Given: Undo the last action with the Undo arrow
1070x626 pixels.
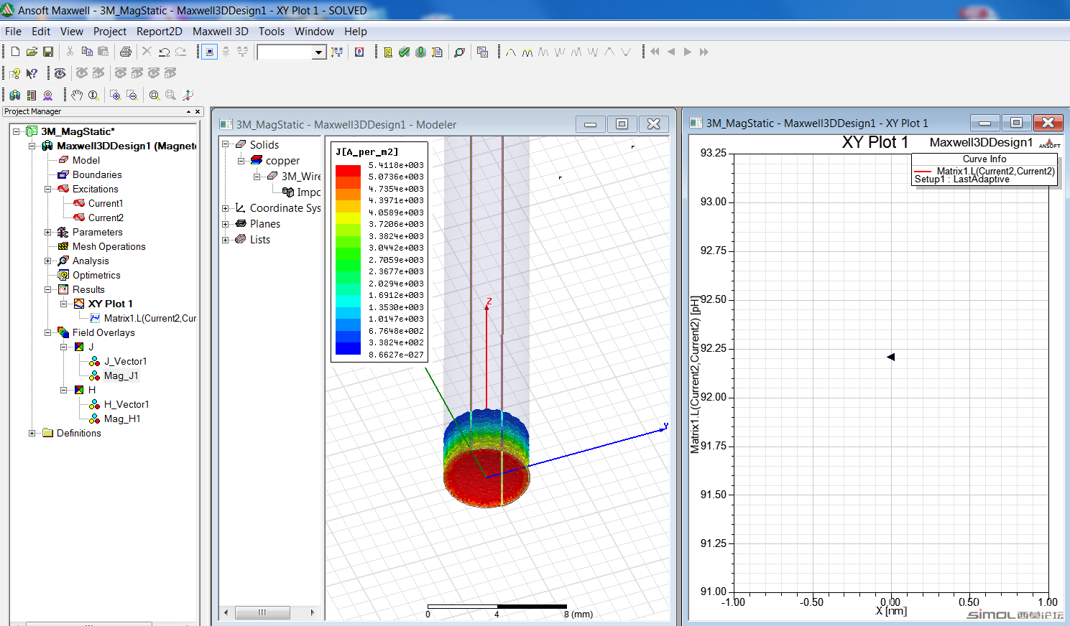Looking at the screenshot, I should pyautogui.click(x=165, y=52).
